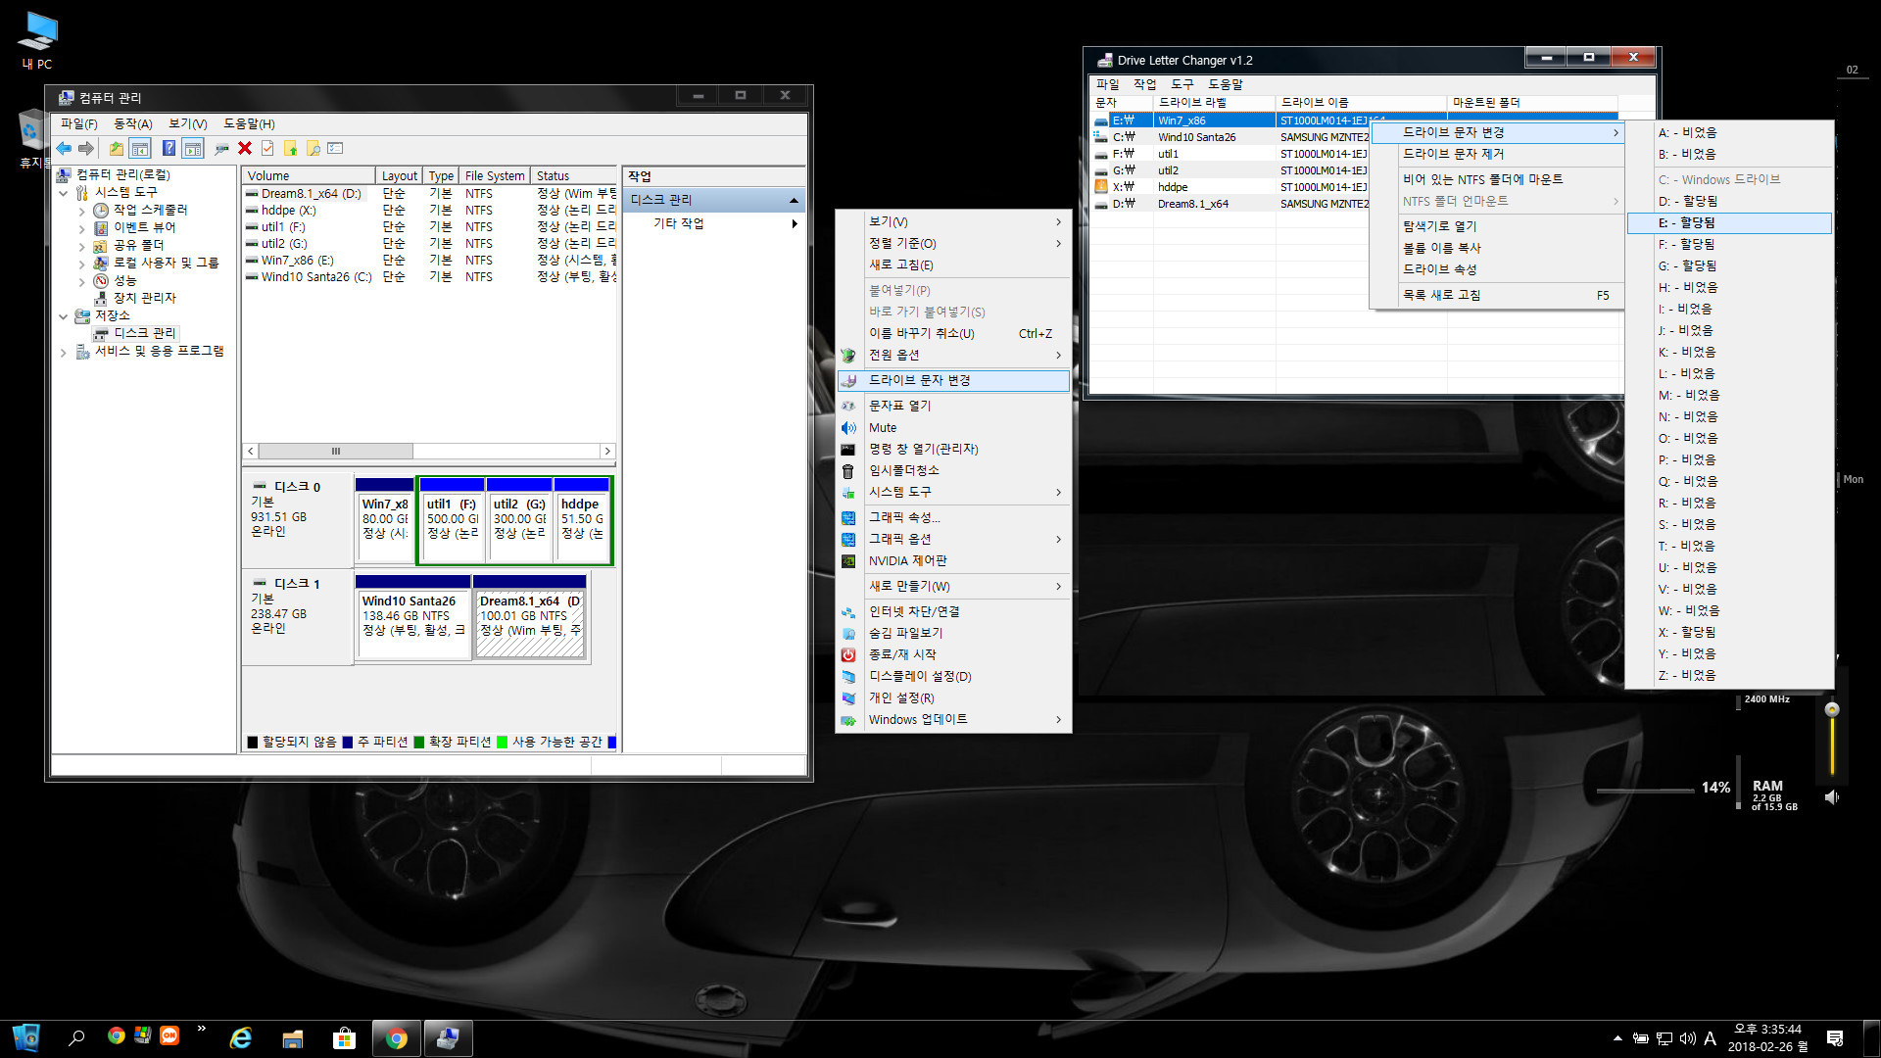1881x1058 pixels.
Task: Click the yellow volume slider knob in the gadget
Action: pos(1832,709)
